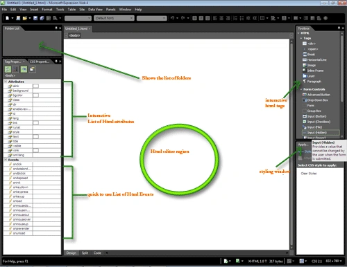The width and height of the screenshot is (347, 267).
Task: Click the vlink color swatch
Action: [x=35, y=150]
